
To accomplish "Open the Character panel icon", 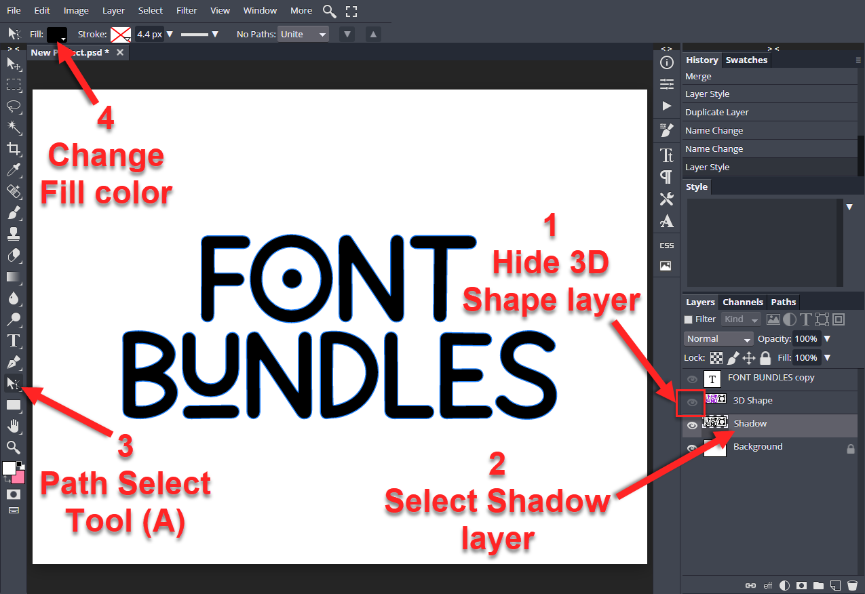I will 667,155.
